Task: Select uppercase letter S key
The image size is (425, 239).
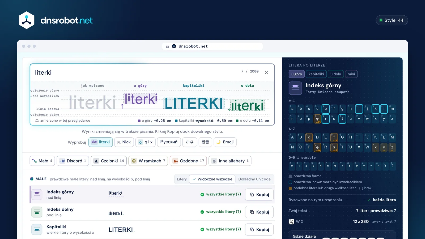Action: coord(334,147)
